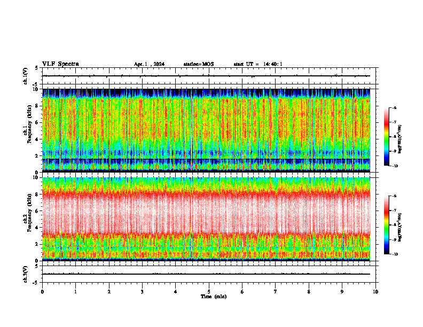
Task: Click time axis tick label "1"
Action: [x=75, y=292]
